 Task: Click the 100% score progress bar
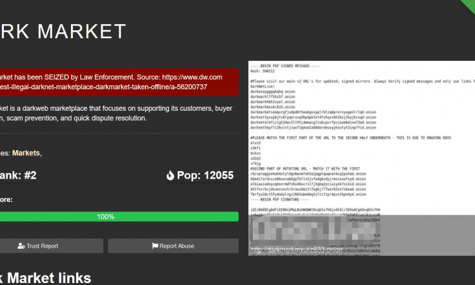point(119,217)
